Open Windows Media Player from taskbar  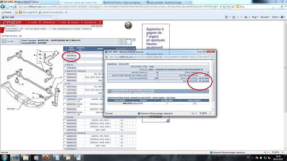coord(36,157)
